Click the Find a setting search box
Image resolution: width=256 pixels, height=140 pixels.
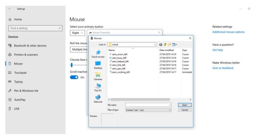point(35,28)
